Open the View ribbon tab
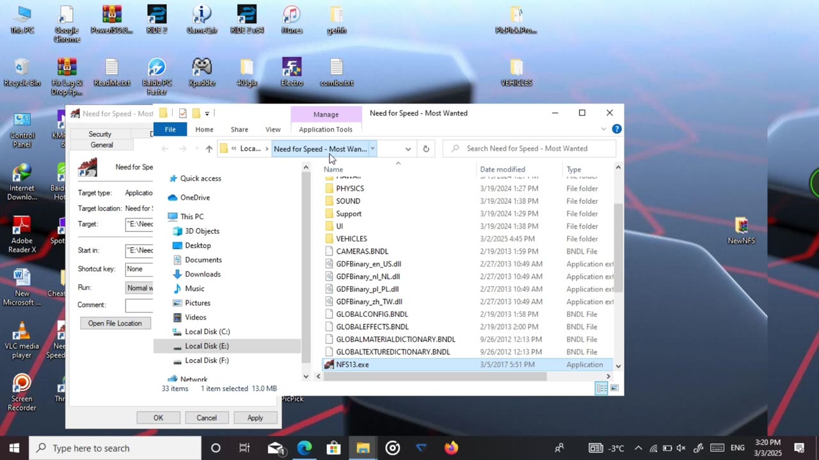 tap(273, 129)
